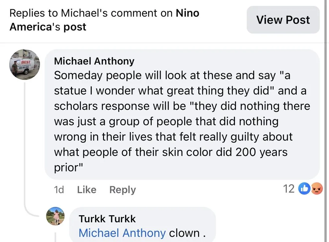329x242 pixels.
Task: Click the Michael Anthony commenter name
Action: (x=94, y=61)
